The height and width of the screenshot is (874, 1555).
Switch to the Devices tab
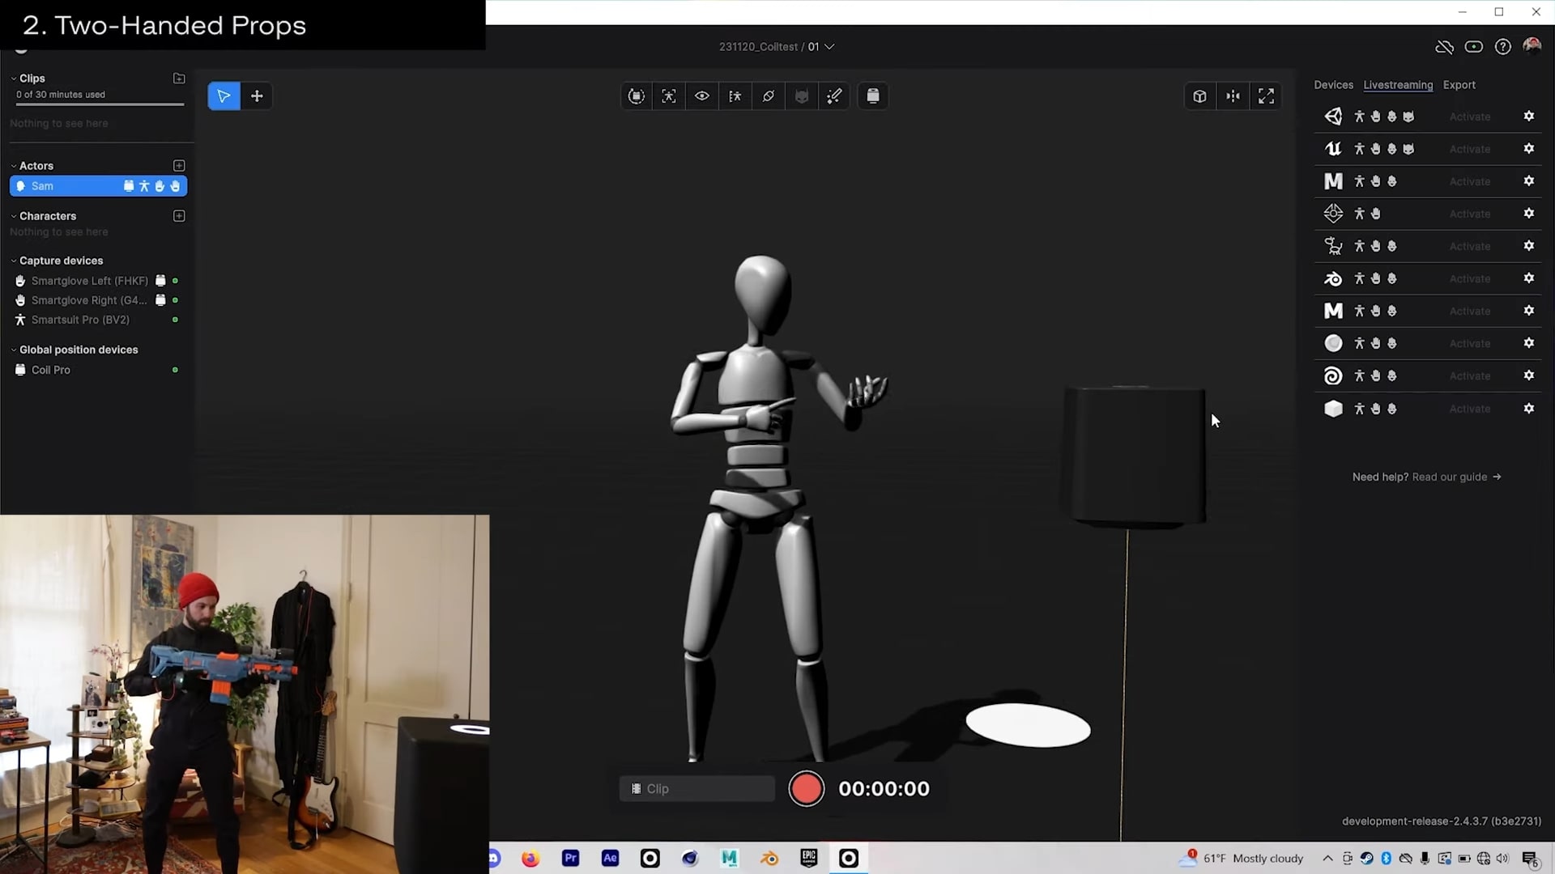(1333, 85)
